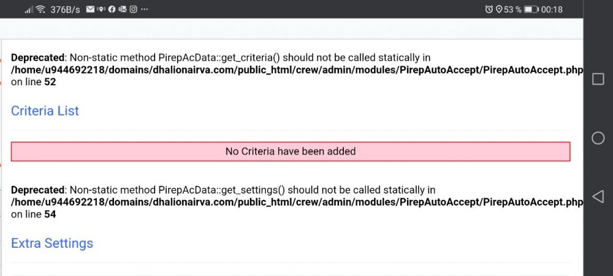The image size is (613, 276).
Task: Click the Criteria List heading
Action: (x=45, y=111)
